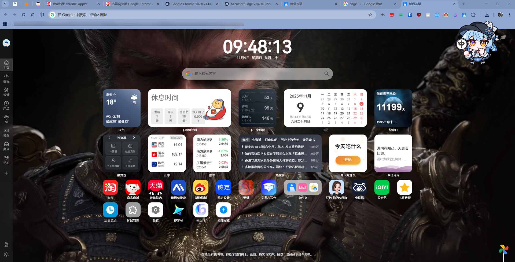The image size is (515, 262).
Task: Open the extension manager (扩展管理) icon
Action: [133, 210]
